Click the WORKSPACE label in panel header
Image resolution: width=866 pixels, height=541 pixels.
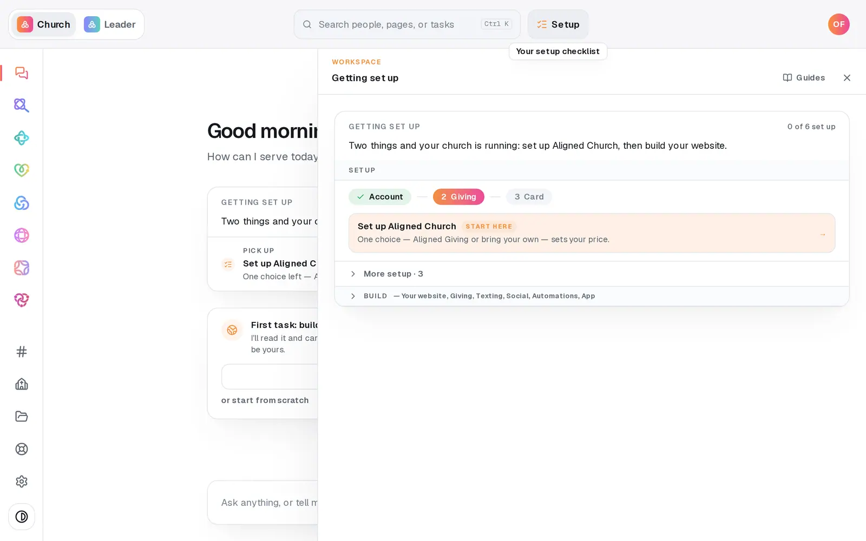coord(356,62)
